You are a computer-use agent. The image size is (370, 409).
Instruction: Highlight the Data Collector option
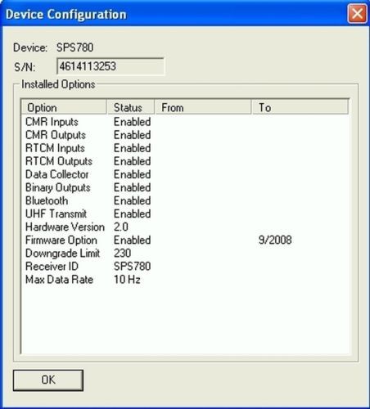pyautogui.click(x=57, y=174)
